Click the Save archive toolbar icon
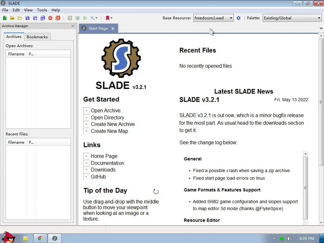Screen dimensions: 324x243 click(x=28, y=18)
